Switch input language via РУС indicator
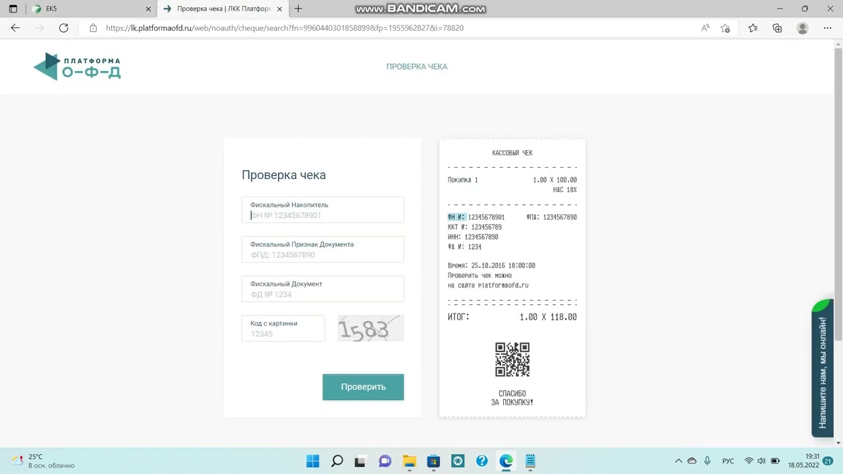Image resolution: width=843 pixels, height=474 pixels. tap(728, 461)
